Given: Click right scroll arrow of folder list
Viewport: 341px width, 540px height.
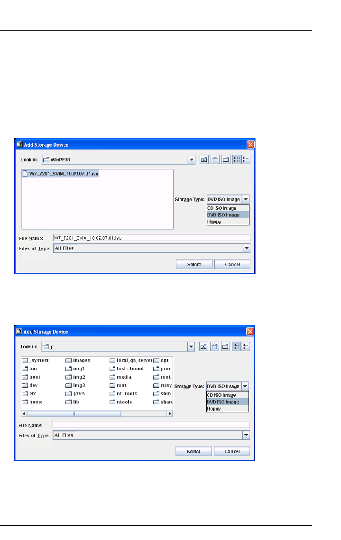Looking at the screenshot, I should coord(170,414).
